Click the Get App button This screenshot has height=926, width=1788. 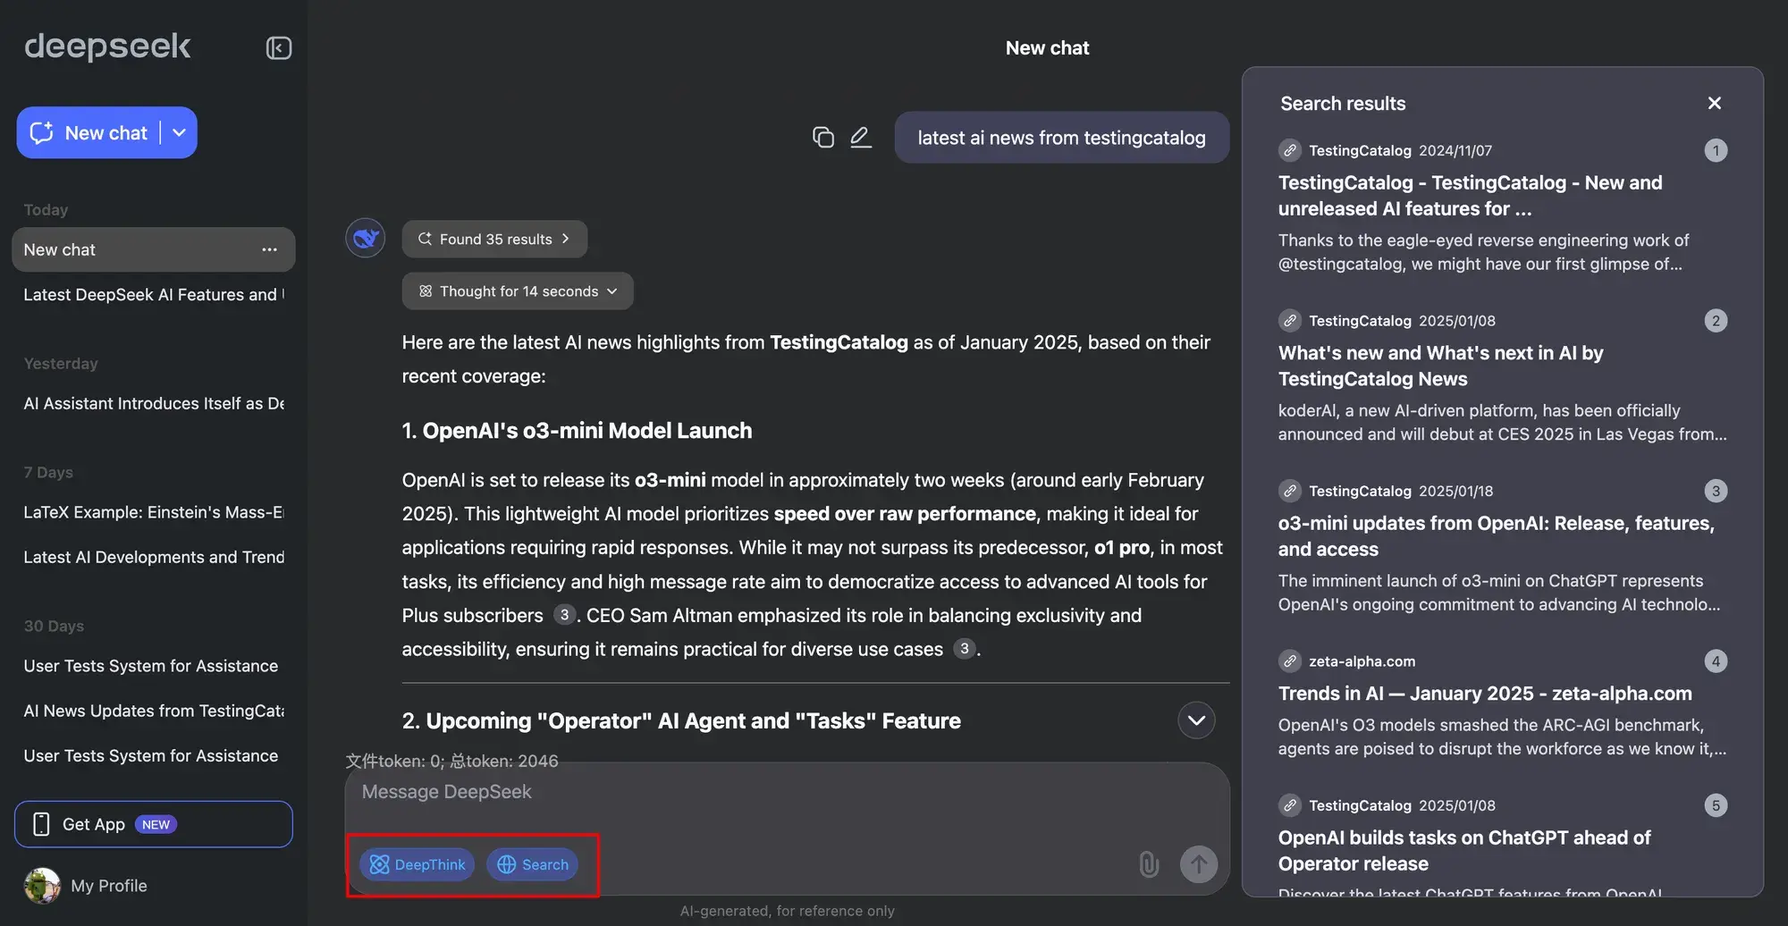tap(153, 823)
